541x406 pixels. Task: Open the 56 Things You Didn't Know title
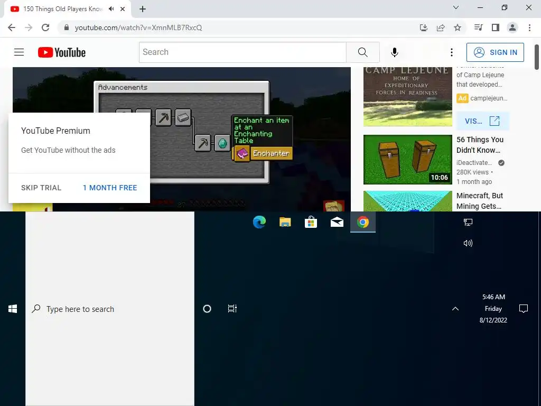[x=480, y=145]
